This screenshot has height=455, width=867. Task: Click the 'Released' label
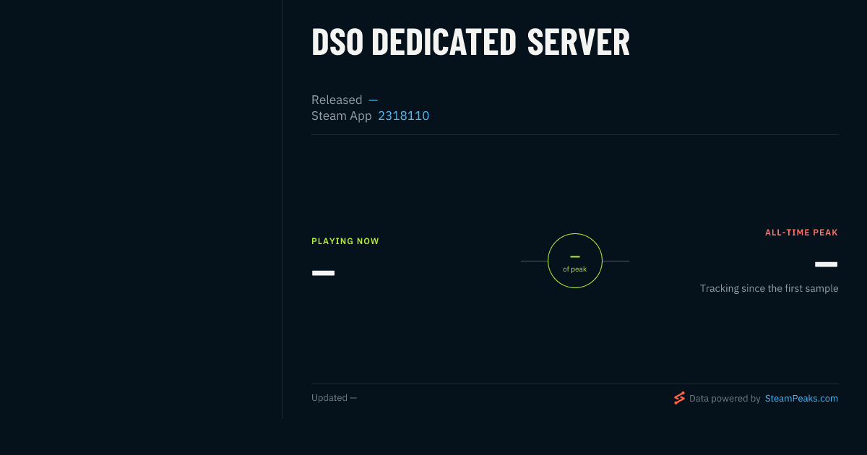point(337,100)
